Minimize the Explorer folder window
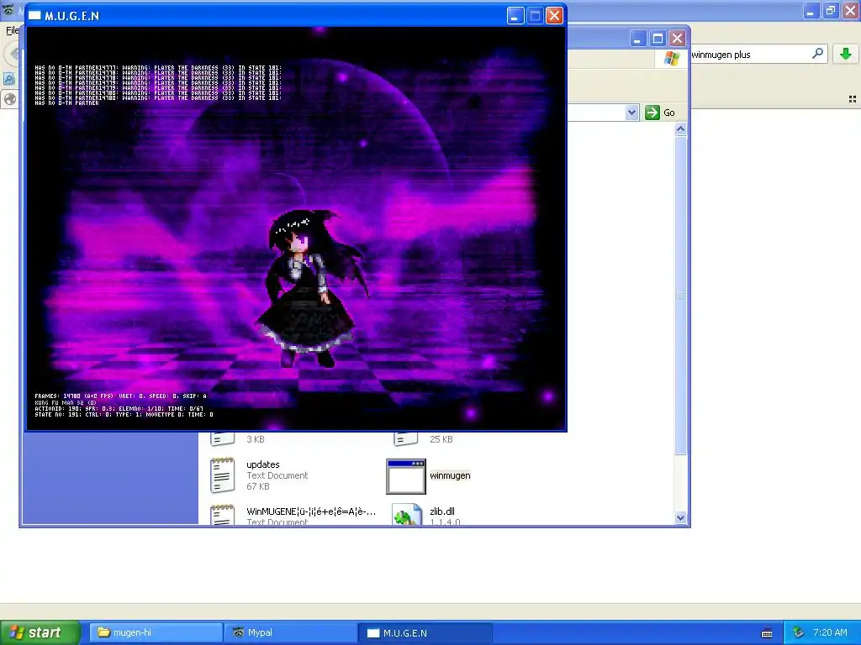 637,39
